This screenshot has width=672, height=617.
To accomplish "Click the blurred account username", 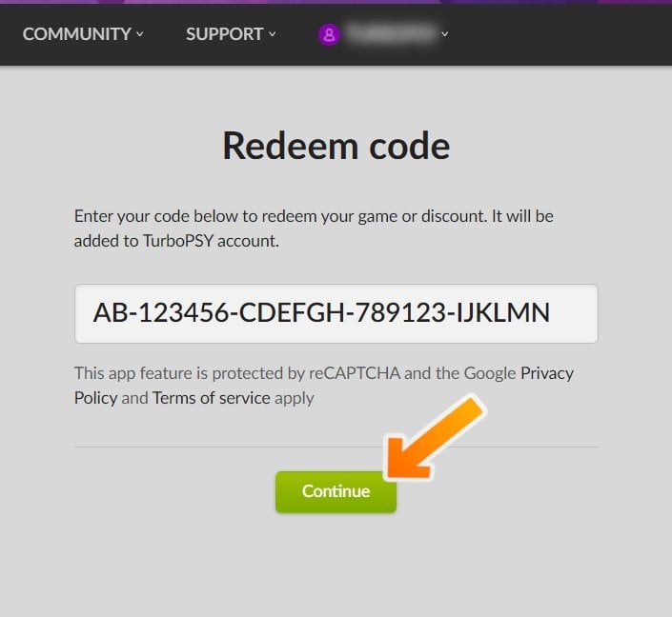I will point(391,34).
